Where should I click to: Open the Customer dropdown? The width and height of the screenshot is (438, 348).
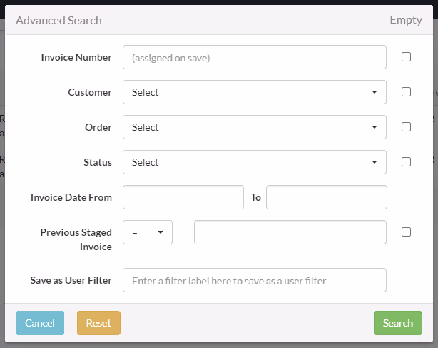click(x=255, y=92)
